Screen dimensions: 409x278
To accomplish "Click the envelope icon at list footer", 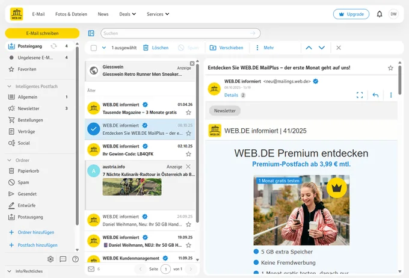I will 91,269.
